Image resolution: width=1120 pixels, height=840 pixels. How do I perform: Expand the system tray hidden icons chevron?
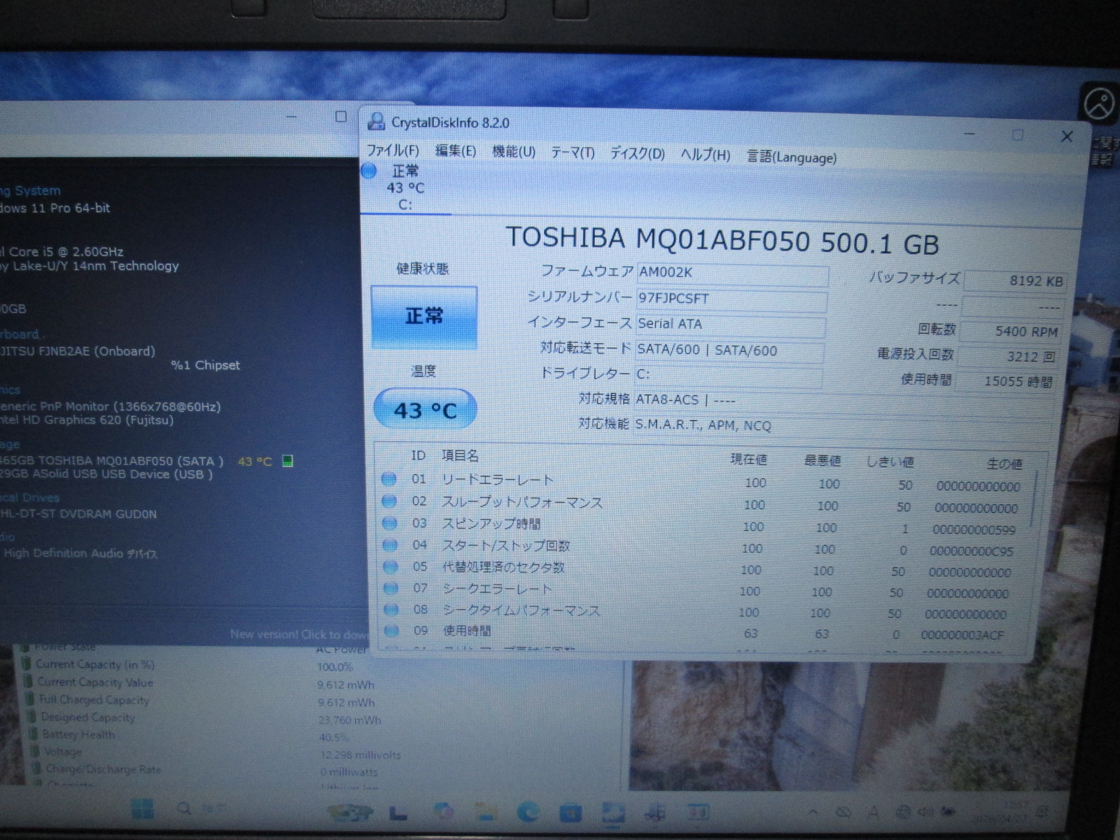[813, 812]
